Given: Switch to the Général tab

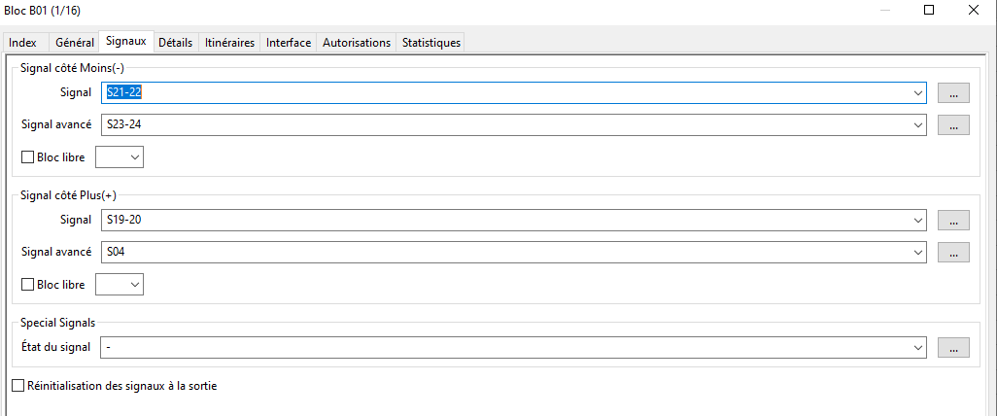Looking at the screenshot, I should coord(75,43).
